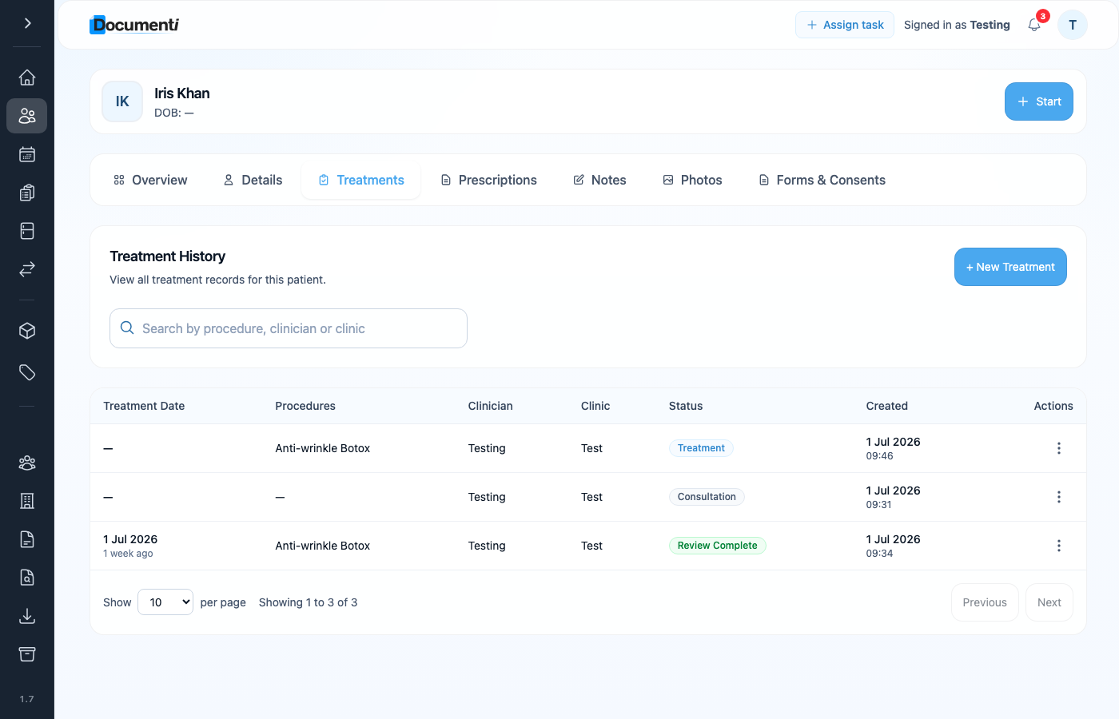This screenshot has width=1119, height=719.
Task: Open the Calendar icon in sidebar
Action: click(x=27, y=154)
